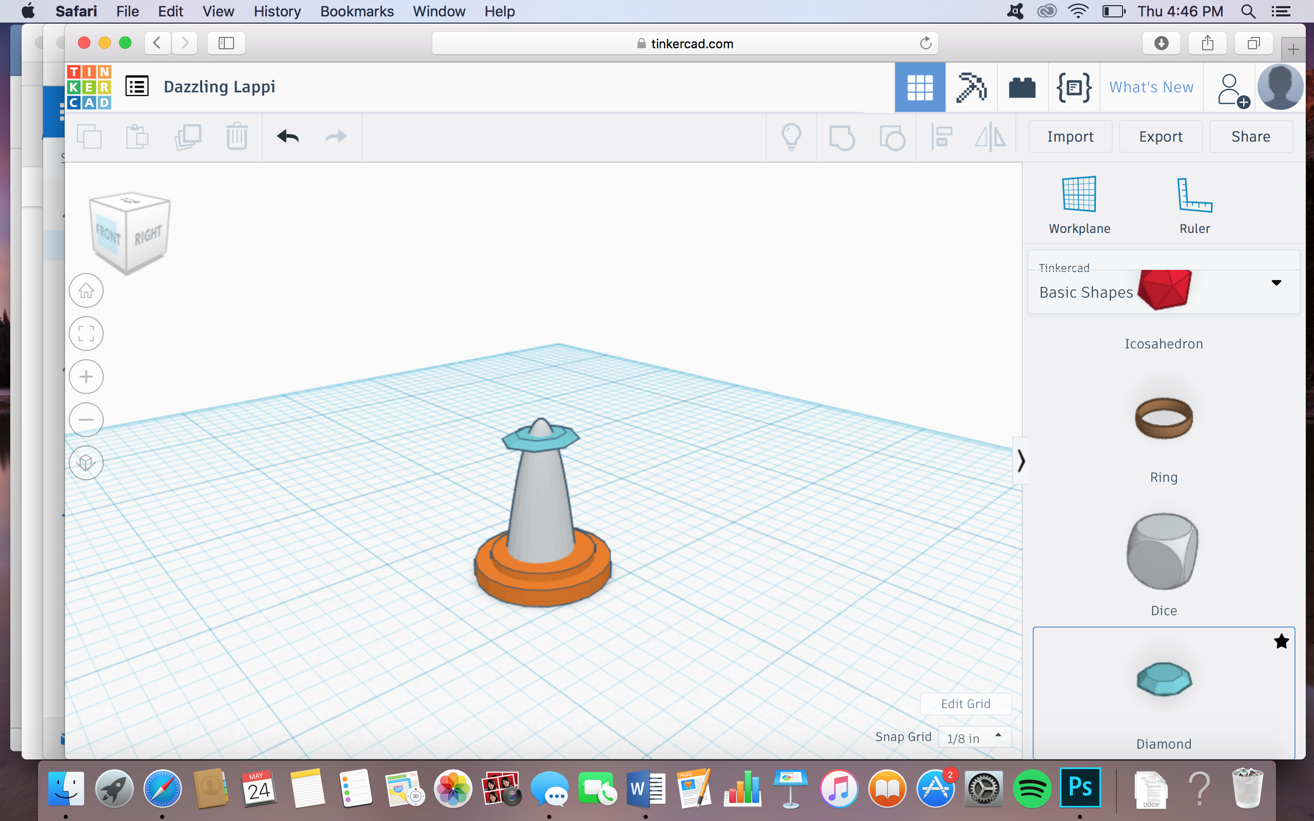Image resolution: width=1314 pixels, height=821 pixels.
Task: Click the RIGHT face of view cube
Action: coord(148,235)
